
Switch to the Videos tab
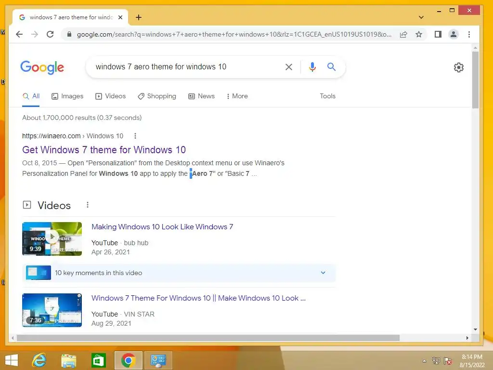pos(110,96)
